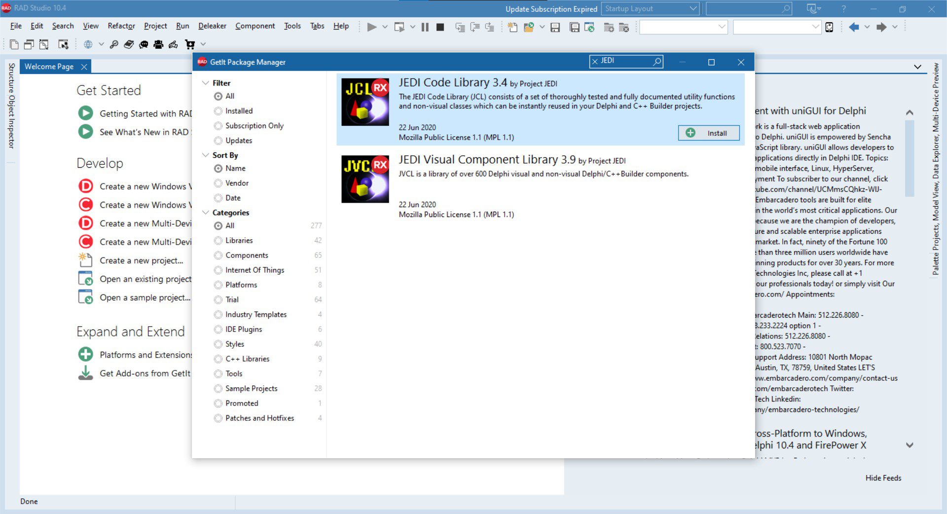This screenshot has height=514, width=947.
Task: Open the Deleaker menu
Action: click(212, 26)
